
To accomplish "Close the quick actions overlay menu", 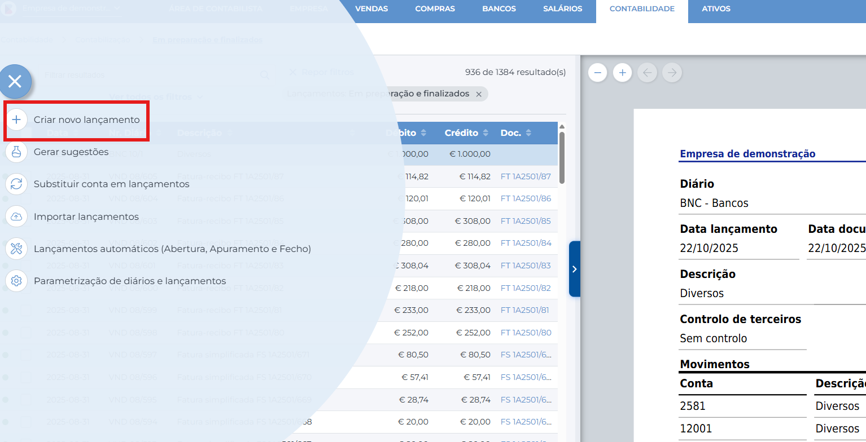I will click(15, 81).
